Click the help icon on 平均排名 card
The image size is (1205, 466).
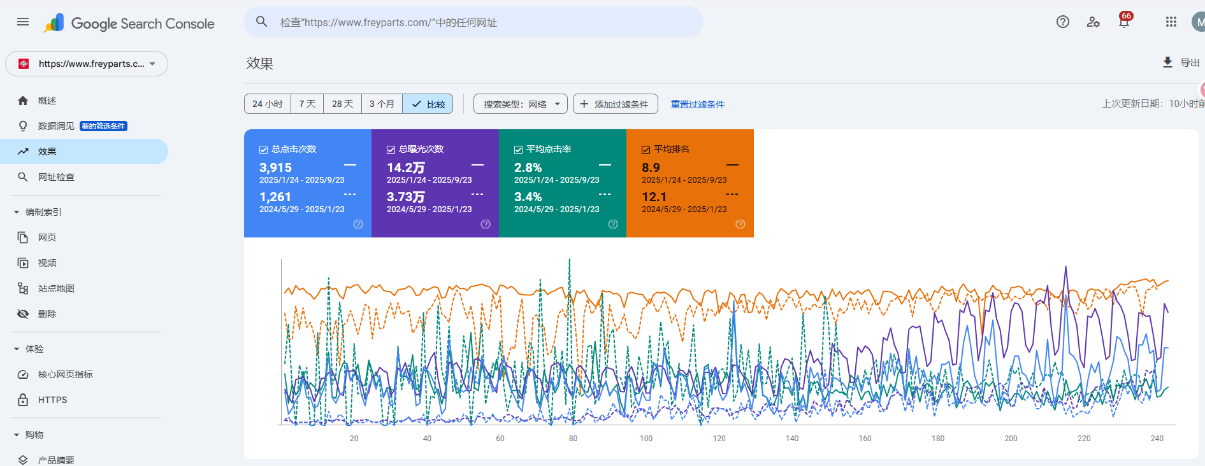pyautogui.click(x=740, y=224)
